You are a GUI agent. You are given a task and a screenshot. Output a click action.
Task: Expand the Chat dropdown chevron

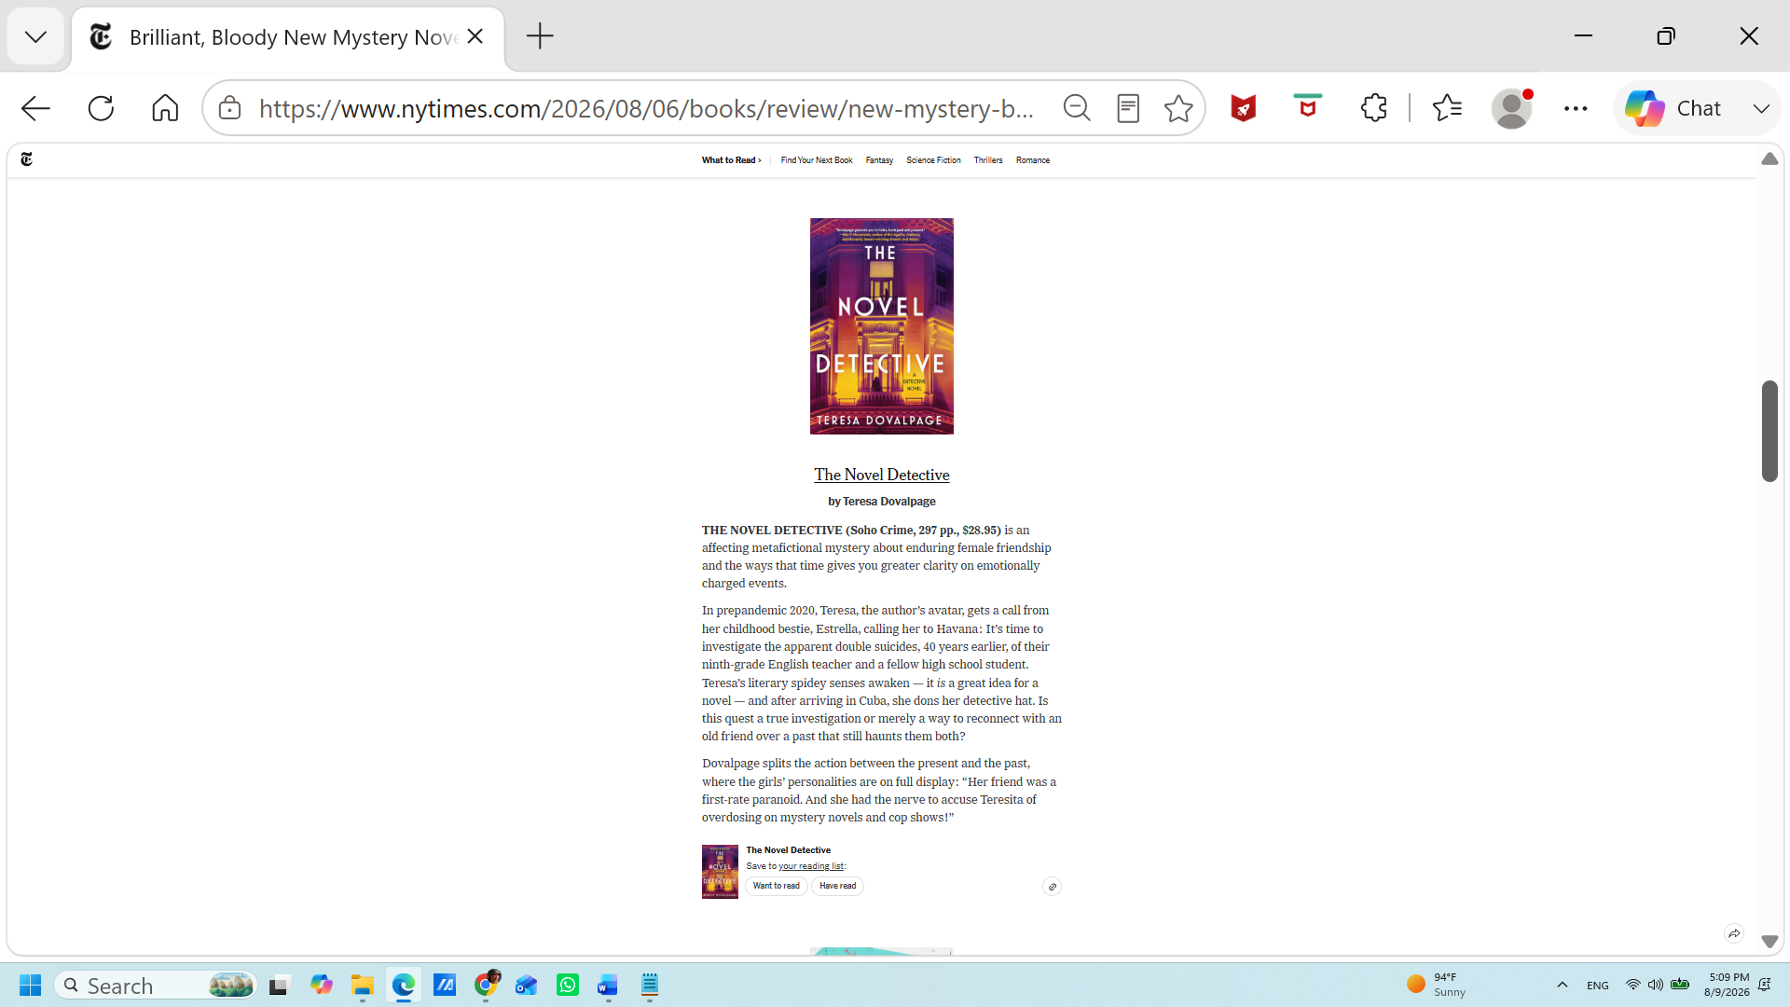[1761, 108]
